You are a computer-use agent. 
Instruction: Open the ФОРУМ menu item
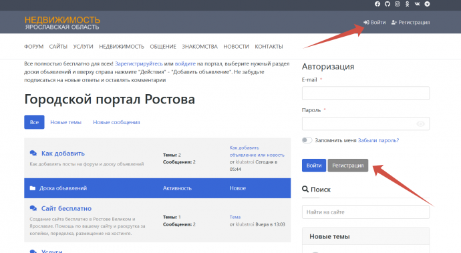tap(34, 47)
